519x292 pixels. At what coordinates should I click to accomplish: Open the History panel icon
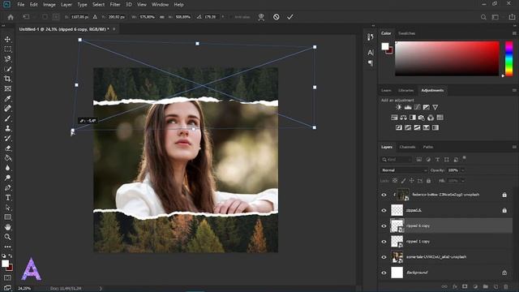point(371,37)
